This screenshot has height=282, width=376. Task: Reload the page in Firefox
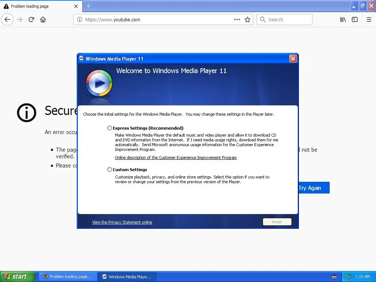(x=31, y=19)
